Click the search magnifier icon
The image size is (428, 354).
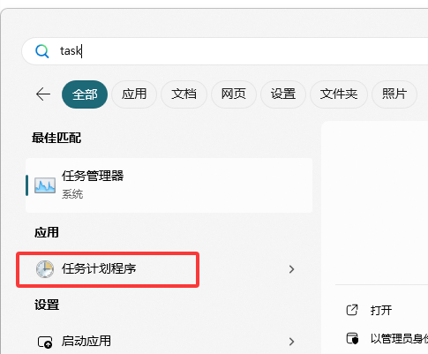coord(42,51)
